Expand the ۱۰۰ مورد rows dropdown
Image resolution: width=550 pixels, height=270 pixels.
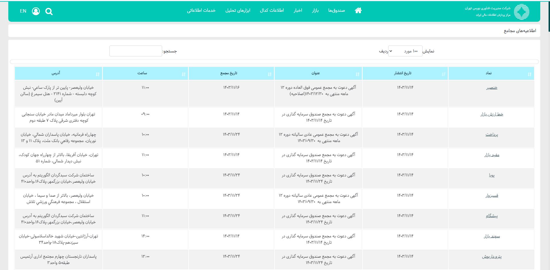(x=405, y=51)
